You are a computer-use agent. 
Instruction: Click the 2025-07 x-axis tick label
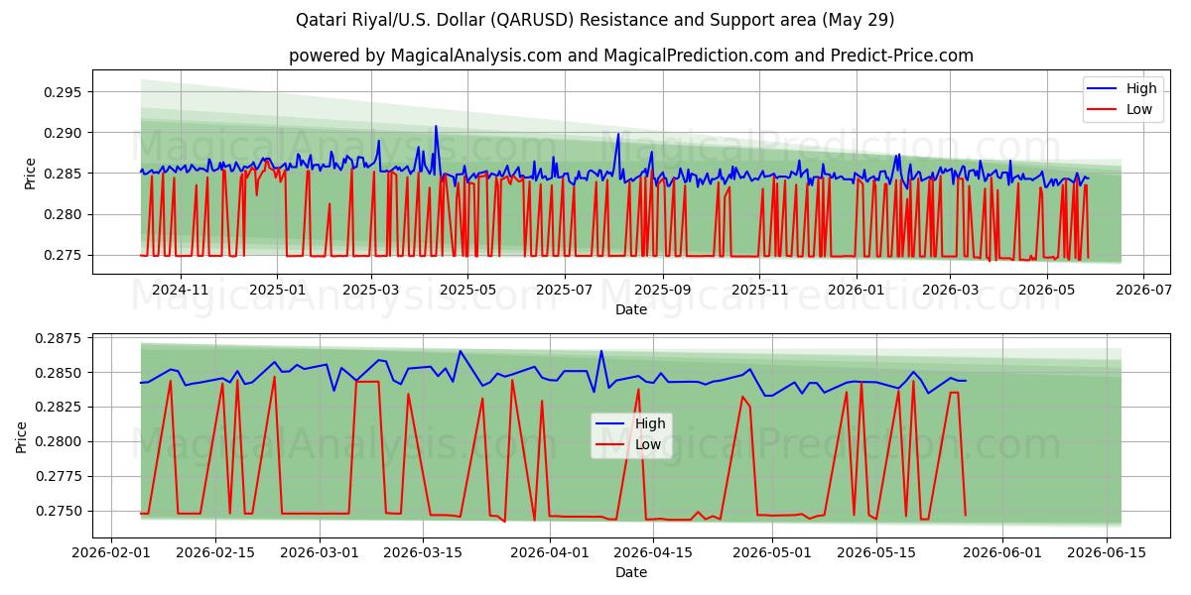564,290
